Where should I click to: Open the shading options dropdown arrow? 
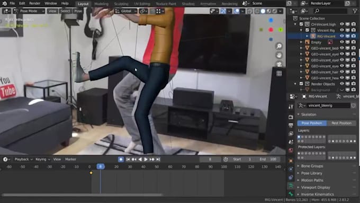pyautogui.click(x=281, y=11)
